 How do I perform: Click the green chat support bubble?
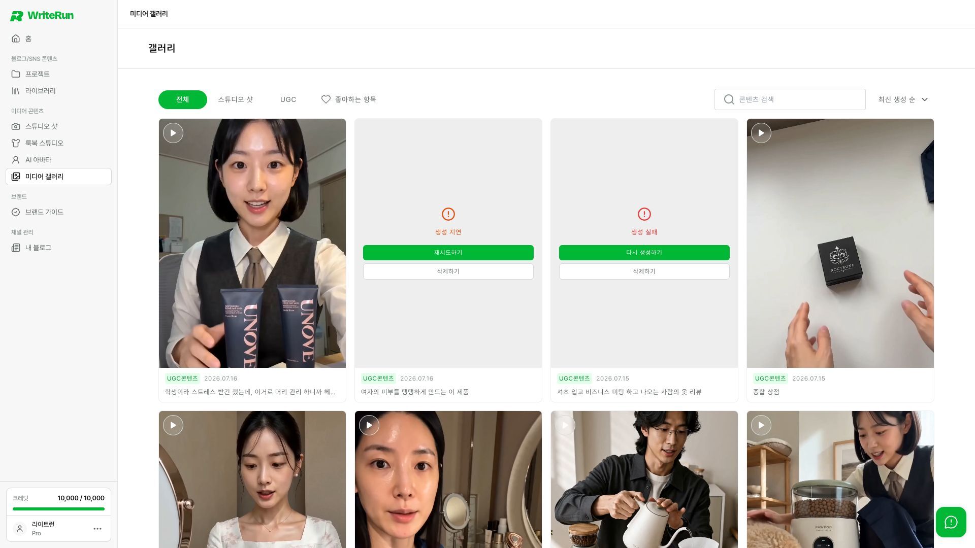tap(951, 522)
